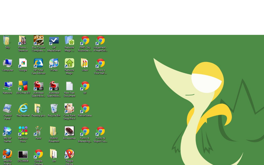Select the Peggle Deluxe shortcut

pyautogui.click(x=69, y=154)
